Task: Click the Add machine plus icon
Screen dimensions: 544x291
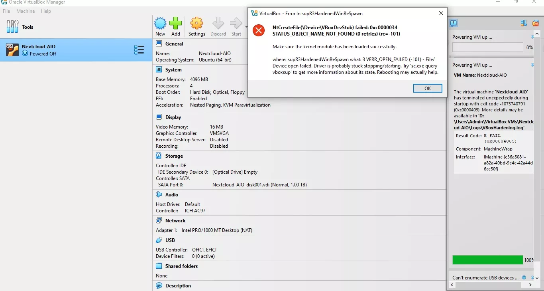Action: [x=176, y=24]
